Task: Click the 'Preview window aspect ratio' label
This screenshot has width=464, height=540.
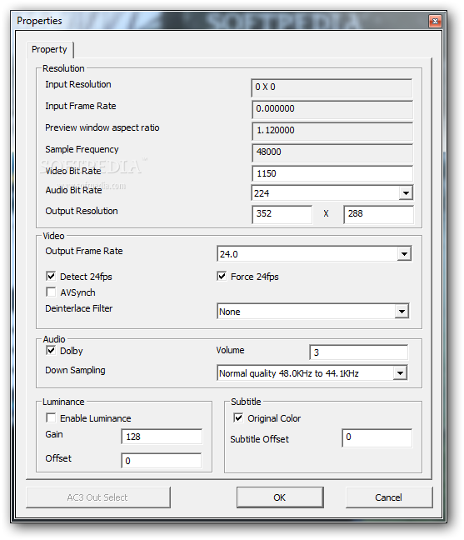Action: click(102, 127)
